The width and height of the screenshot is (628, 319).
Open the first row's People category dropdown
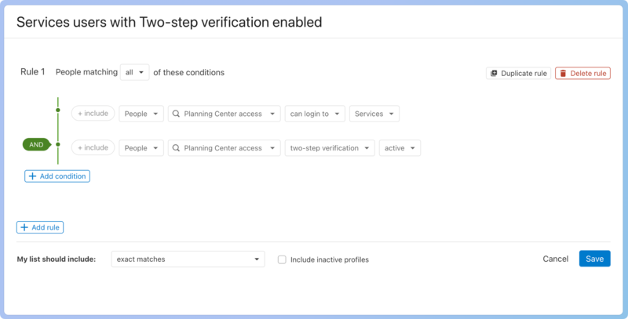tap(141, 114)
